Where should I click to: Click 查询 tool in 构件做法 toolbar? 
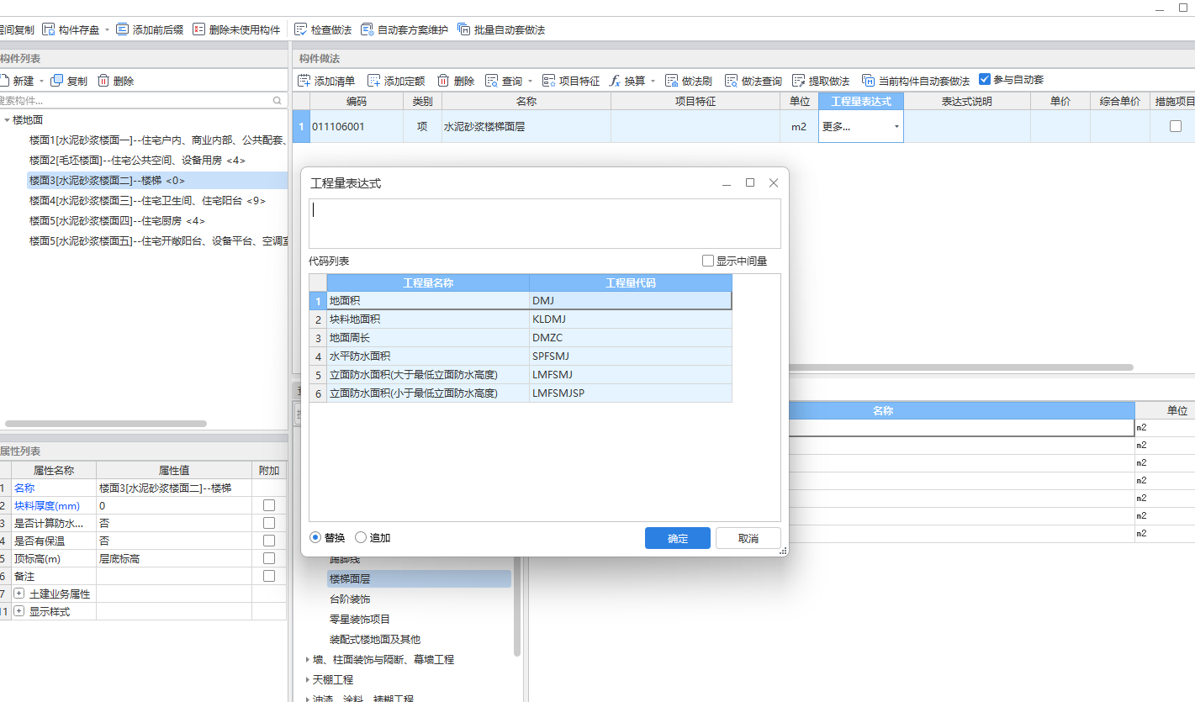pyautogui.click(x=505, y=81)
